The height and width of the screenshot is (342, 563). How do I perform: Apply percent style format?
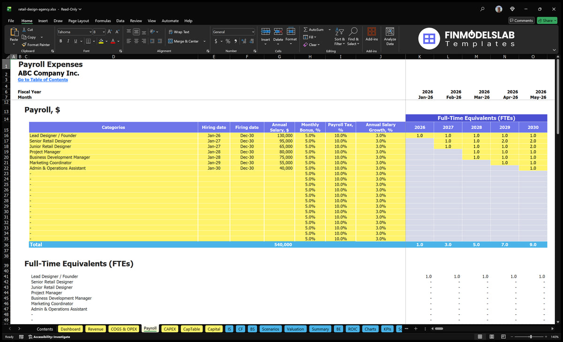coord(228,41)
